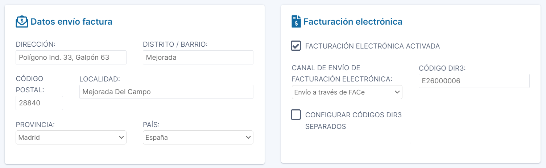
Task: Click the Facturación electrónica heading
Action: (x=353, y=22)
